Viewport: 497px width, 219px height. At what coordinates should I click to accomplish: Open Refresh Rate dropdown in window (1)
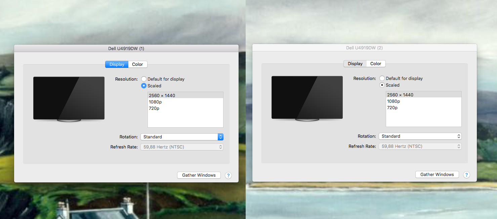point(182,147)
